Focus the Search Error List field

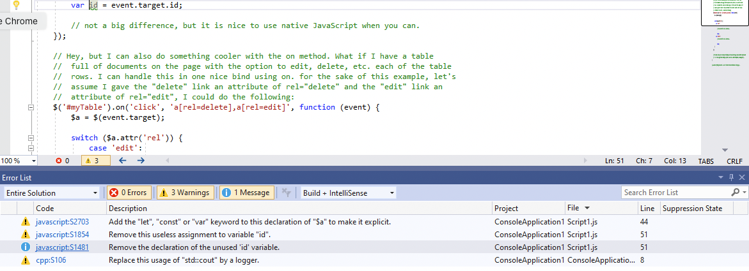(676, 193)
